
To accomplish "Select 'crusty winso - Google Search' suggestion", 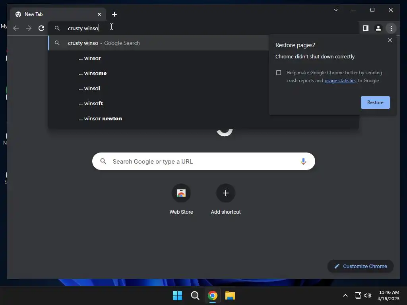I will tap(158, 43).
